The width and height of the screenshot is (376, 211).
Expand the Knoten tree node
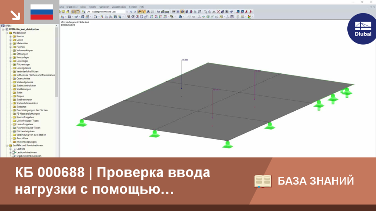tap(10, 36)
